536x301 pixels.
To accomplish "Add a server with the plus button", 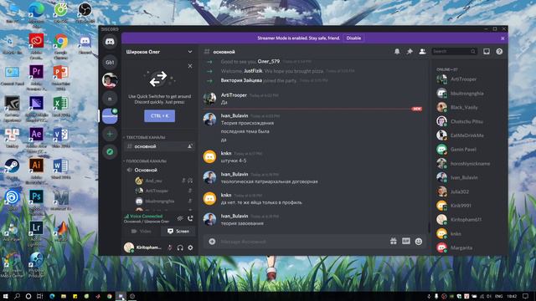I will 110,134.
